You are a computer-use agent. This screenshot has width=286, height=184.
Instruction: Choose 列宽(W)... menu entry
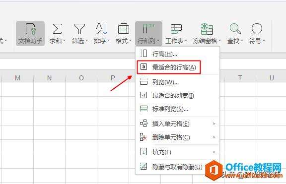point(177,82)
